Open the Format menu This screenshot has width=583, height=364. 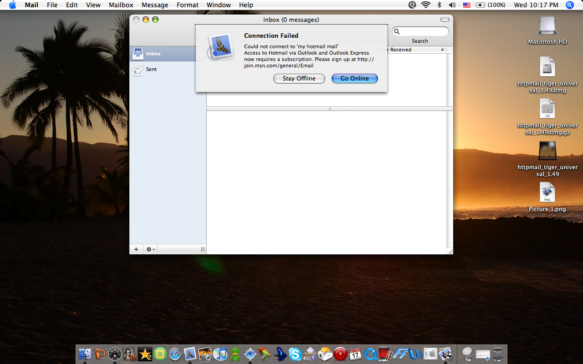(x=187, y=5)
